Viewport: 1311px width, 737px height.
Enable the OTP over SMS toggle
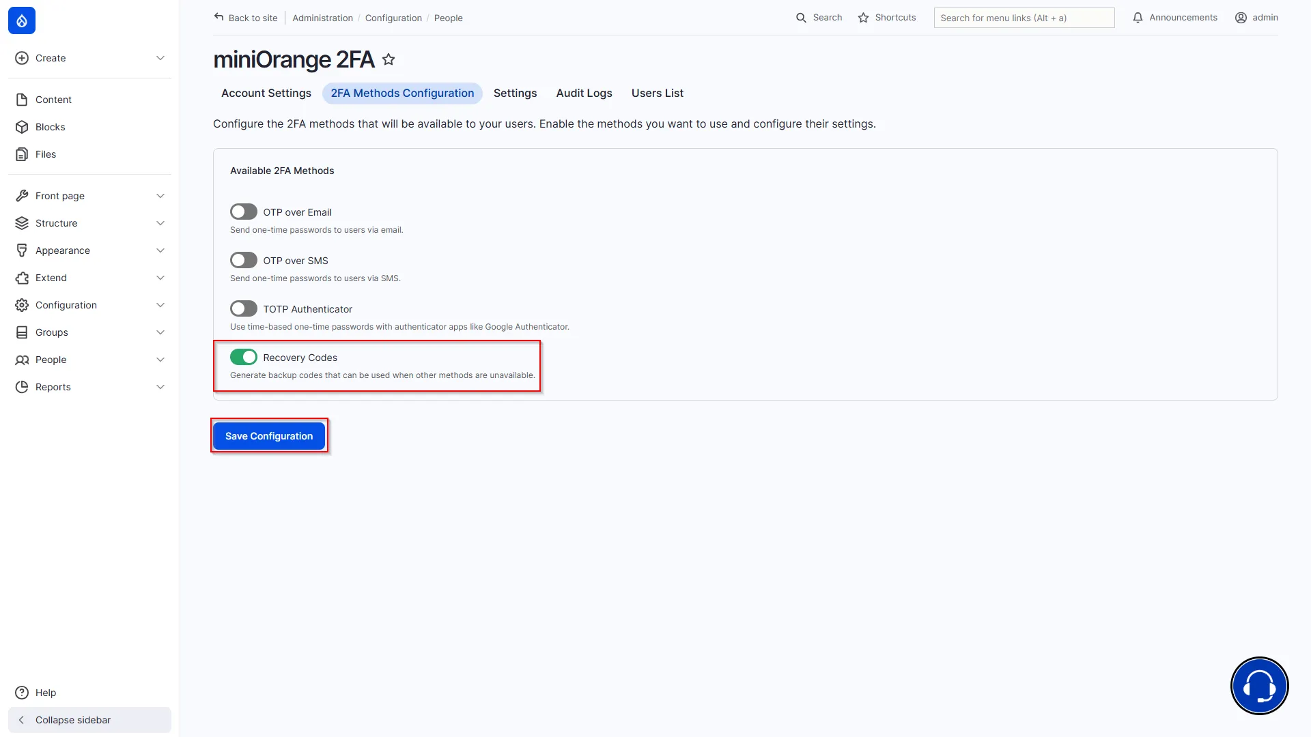244,261
